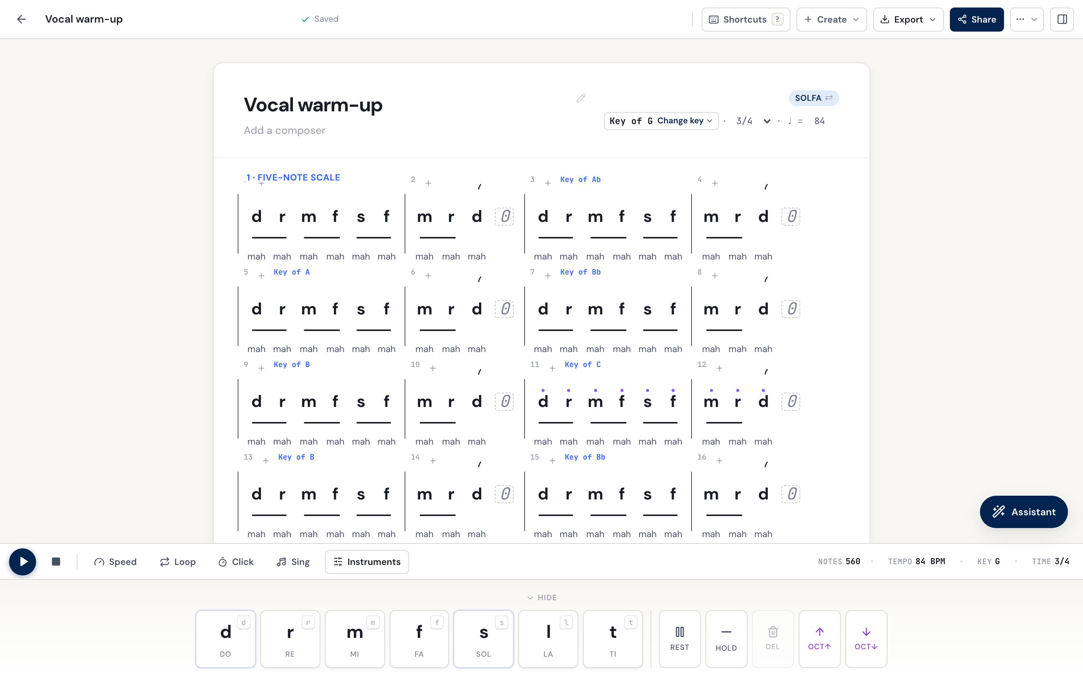Hide the note keyboard with HIDE
The width and height of the screenshot is (1083, 677).
(541, 598)
